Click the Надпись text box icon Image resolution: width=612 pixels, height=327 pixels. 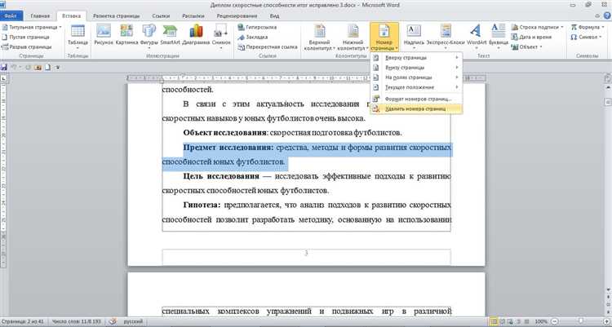[x=414, y=35]
